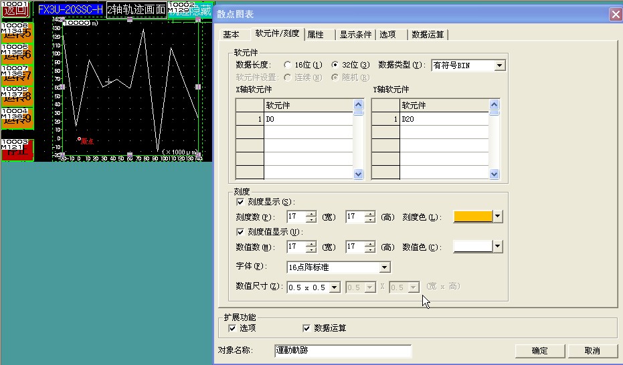
Task: Switch to the 基本 tab
Action: pos(232,35)
